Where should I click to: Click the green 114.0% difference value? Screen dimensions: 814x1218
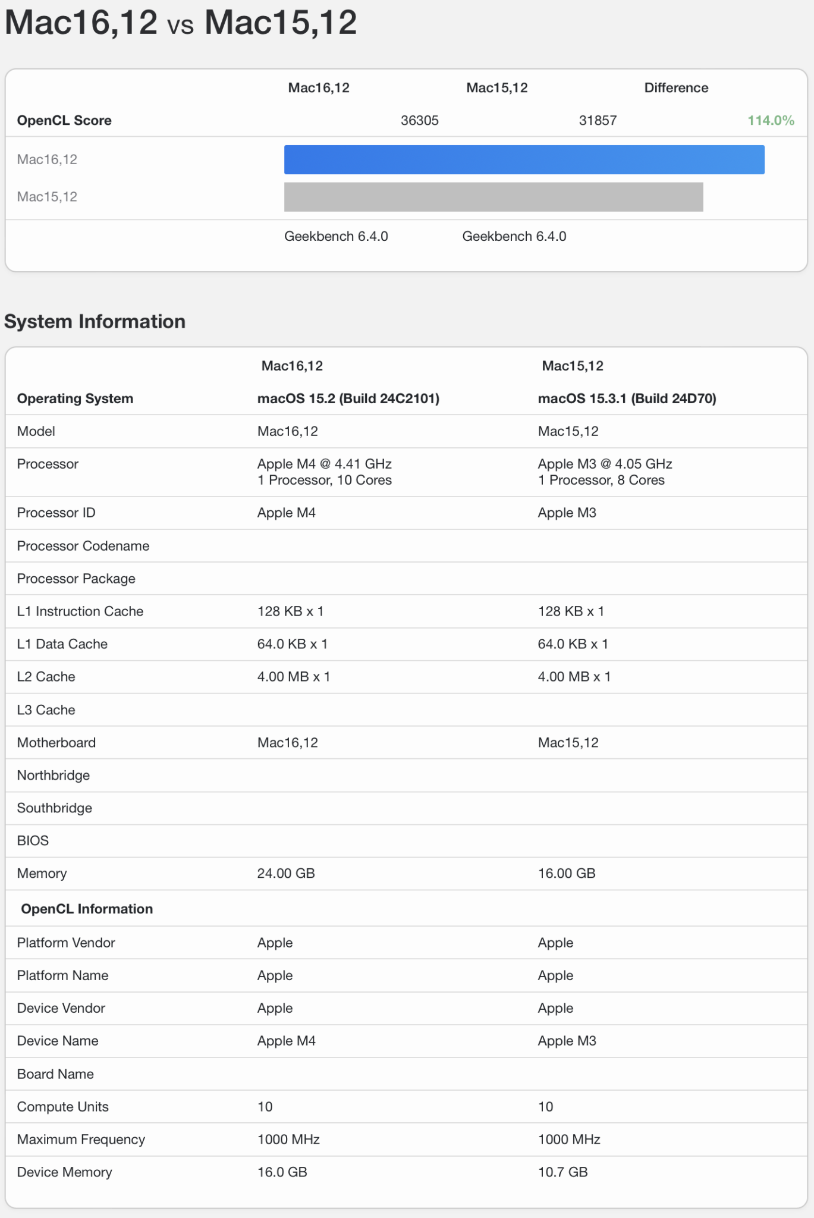click(x=770, y=120)
